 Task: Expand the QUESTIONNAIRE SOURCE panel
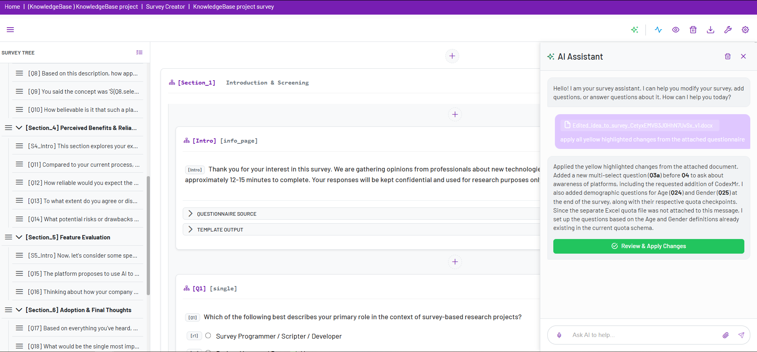click(x=361, y=214)
